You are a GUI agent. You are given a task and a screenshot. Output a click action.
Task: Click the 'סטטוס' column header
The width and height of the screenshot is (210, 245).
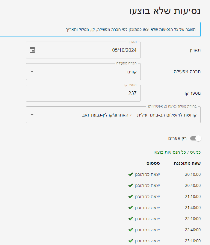(x=153, y=163)
